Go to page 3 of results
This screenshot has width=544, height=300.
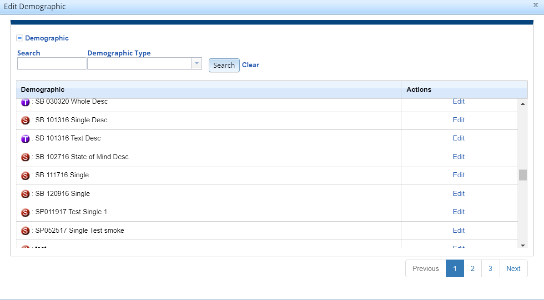point(490,269)
